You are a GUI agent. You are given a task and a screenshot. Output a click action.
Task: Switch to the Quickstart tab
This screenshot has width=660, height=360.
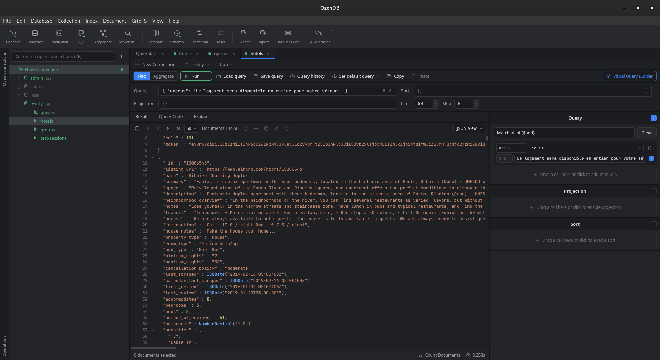146,54
